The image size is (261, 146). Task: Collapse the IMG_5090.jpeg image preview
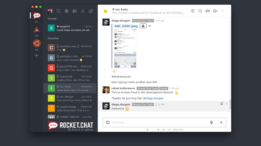pyautogui.click(x=149, y=26)
